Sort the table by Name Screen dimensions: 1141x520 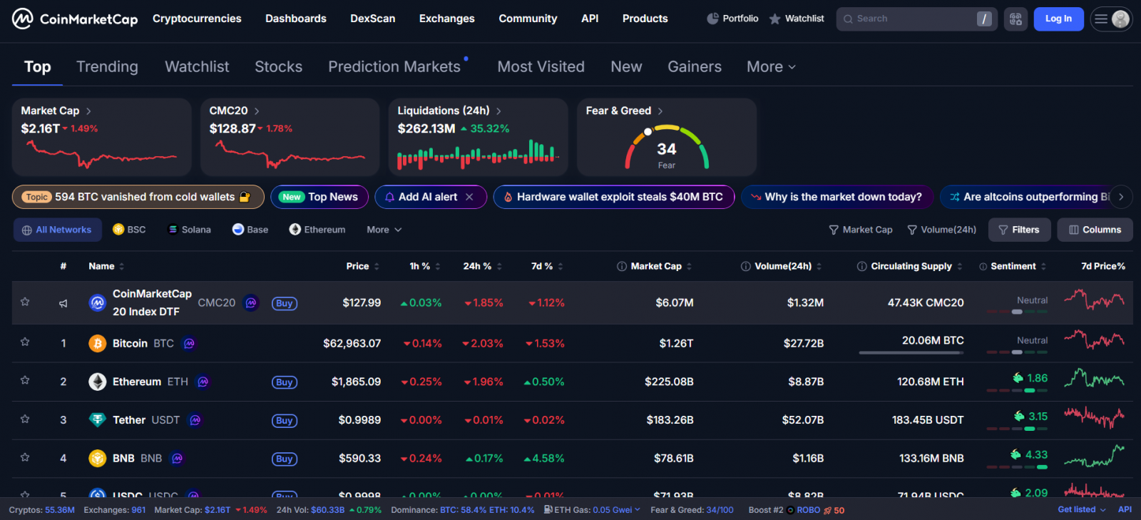(106, 267)
